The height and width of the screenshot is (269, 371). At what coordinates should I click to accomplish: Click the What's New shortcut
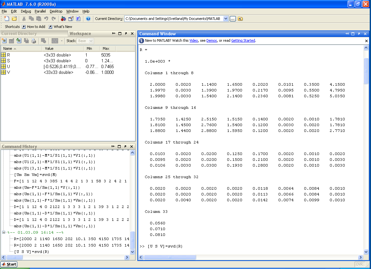(x=60, y=27)
